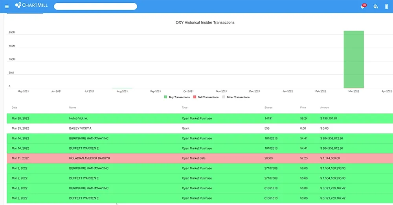Image resolution: width=393 pixels, height=205 pixels.
Task: Sort by the Type column header
Action: (184, 108)
